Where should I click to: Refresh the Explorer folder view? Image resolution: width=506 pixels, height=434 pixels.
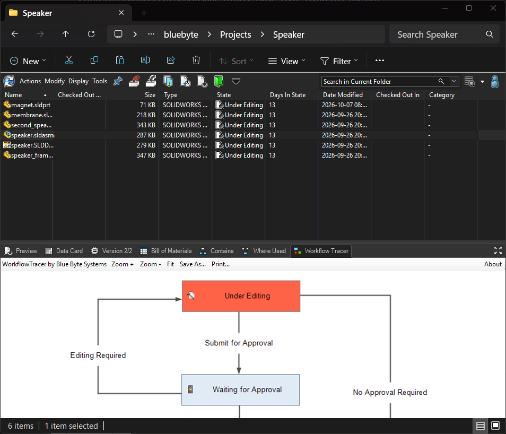tap(91, 34)
